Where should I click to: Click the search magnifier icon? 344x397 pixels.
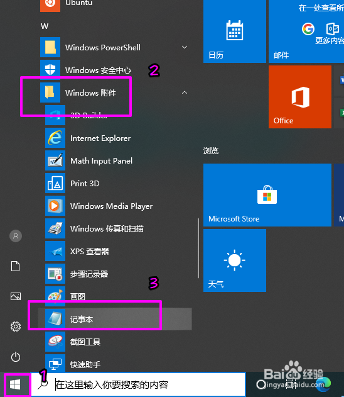(x=43, y=385)
